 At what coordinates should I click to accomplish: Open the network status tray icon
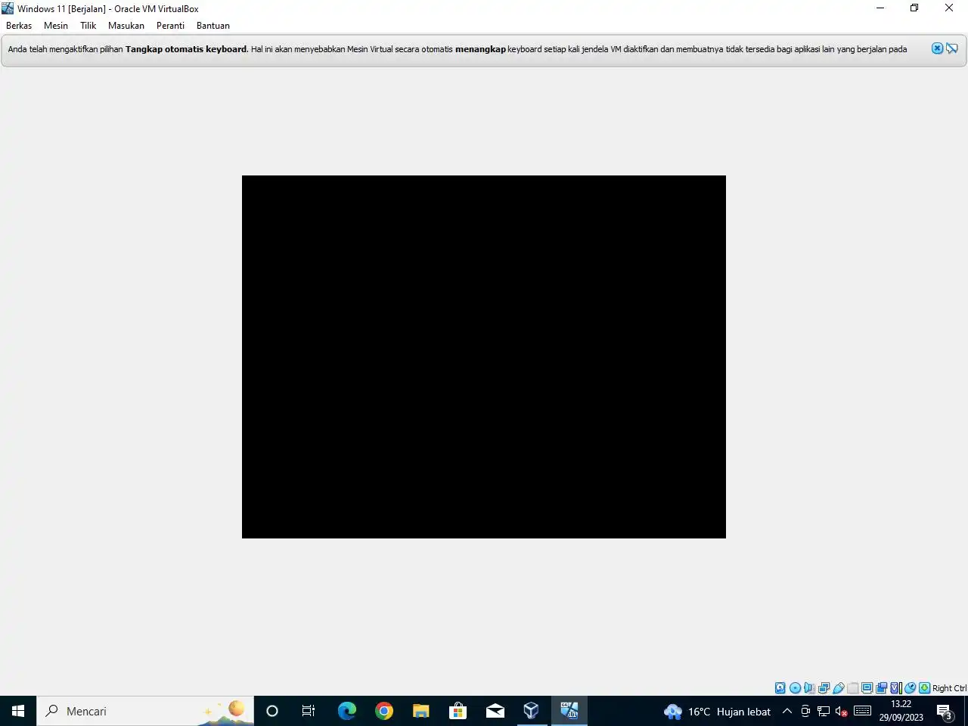point(824,711)
